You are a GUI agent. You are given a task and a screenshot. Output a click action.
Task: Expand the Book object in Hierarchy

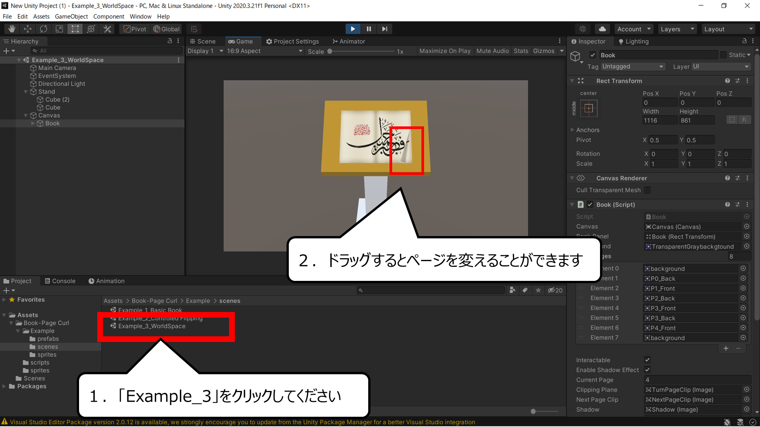pos(33,123)
